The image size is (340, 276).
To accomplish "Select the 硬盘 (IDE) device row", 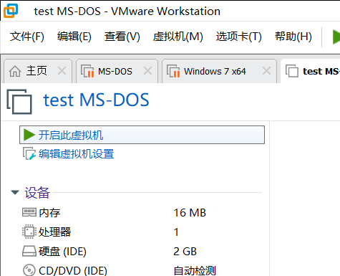I will [142, 251].
